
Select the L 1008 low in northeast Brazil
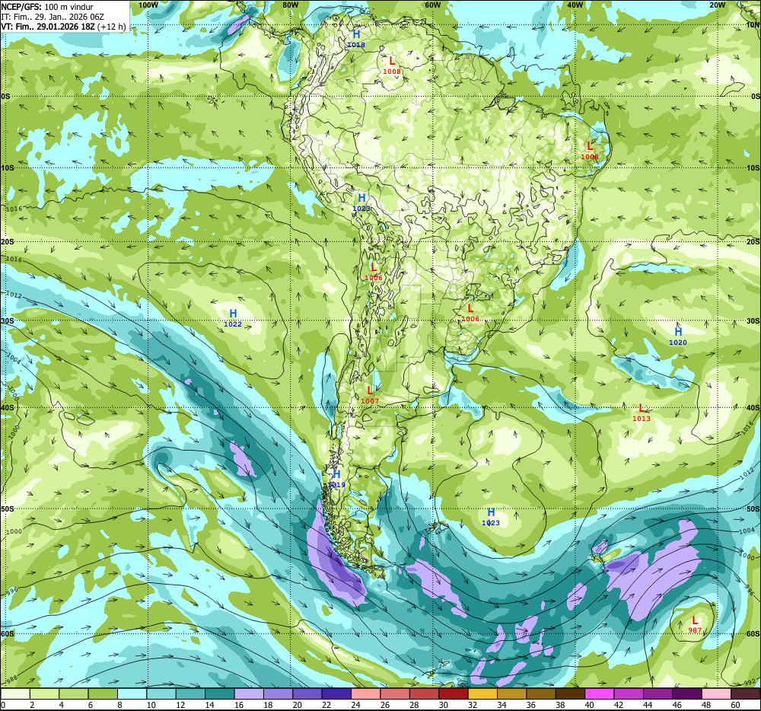coord(590,151)
